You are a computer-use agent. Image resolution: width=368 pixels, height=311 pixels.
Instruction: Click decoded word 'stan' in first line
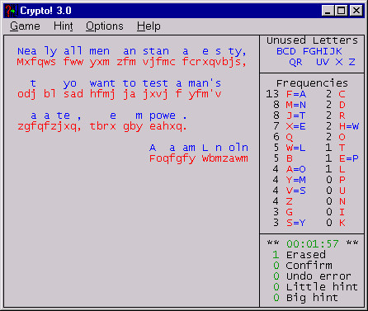click(156, 51)
